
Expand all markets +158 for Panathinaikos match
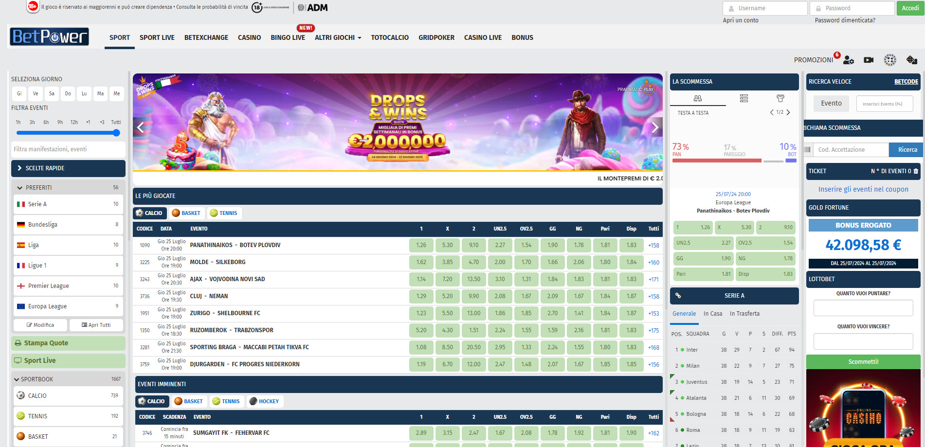point(653,245)
